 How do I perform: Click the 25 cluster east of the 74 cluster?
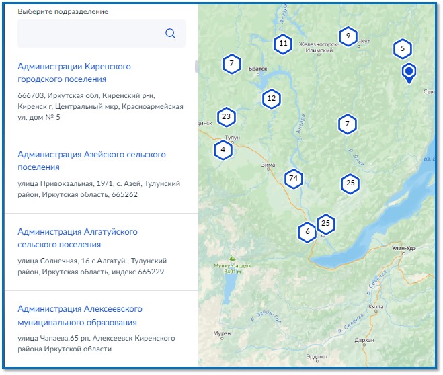(x=350, y=183)
